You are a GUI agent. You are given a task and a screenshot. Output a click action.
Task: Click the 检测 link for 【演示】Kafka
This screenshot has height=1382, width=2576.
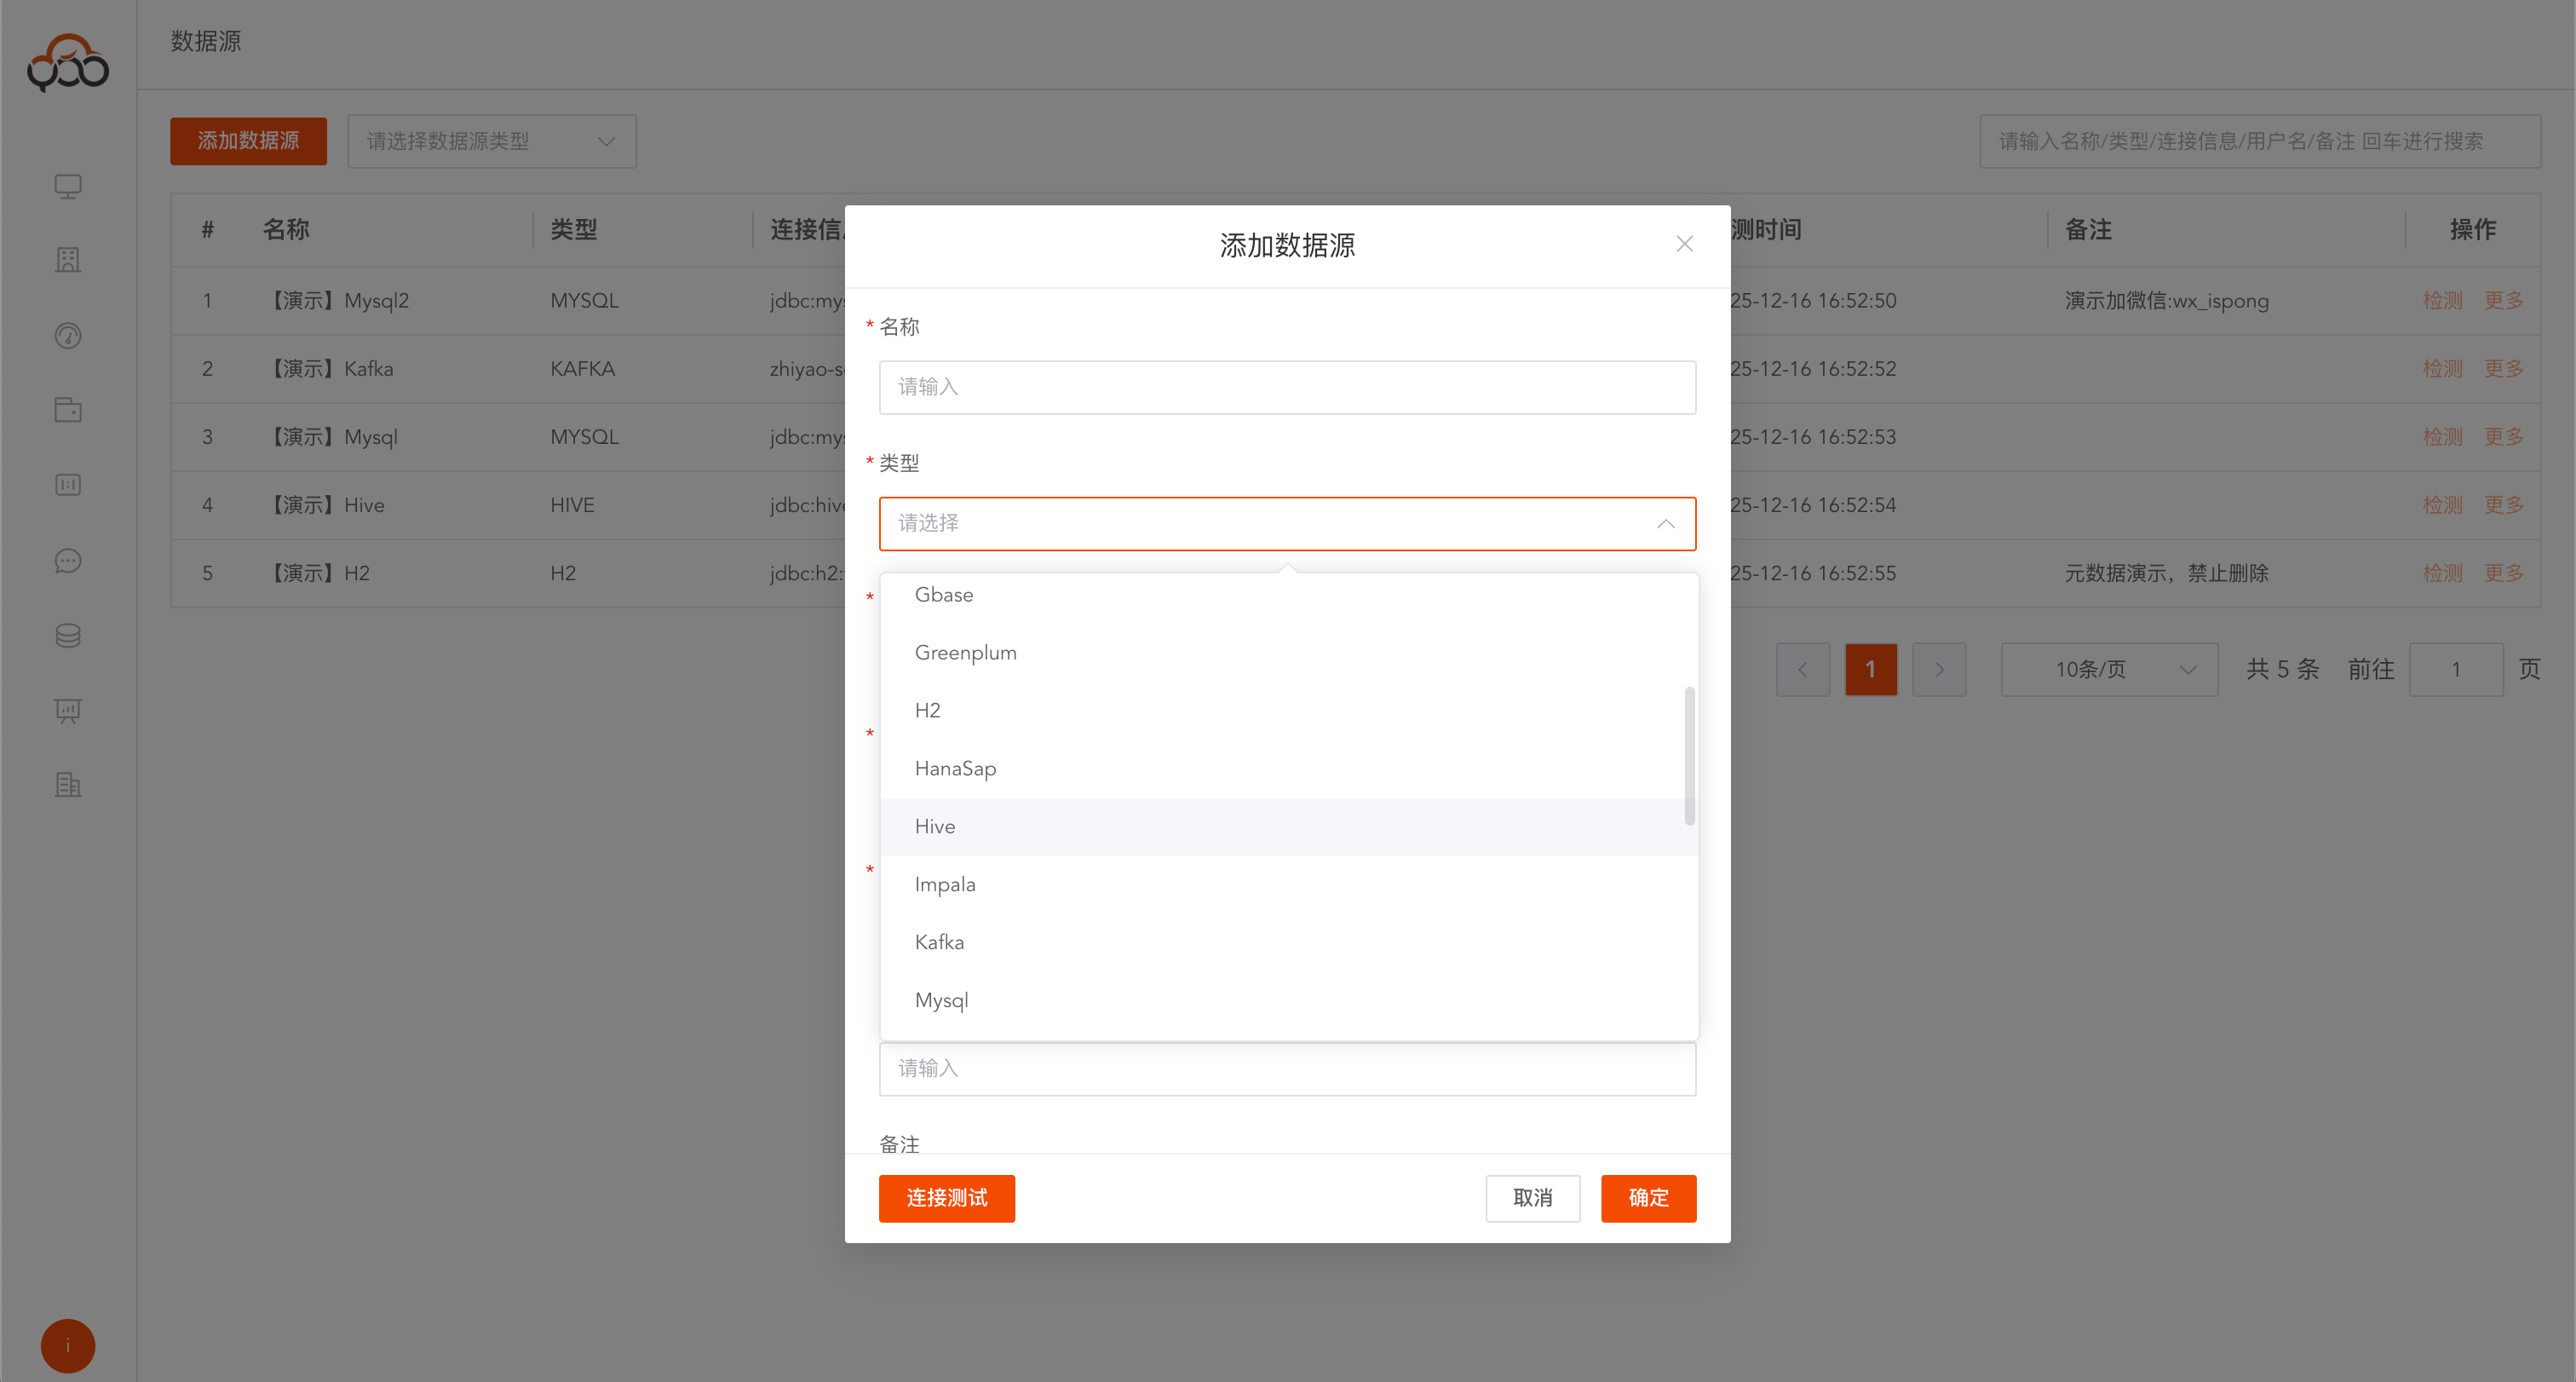pyautogui.click(x=2442, y=368)
